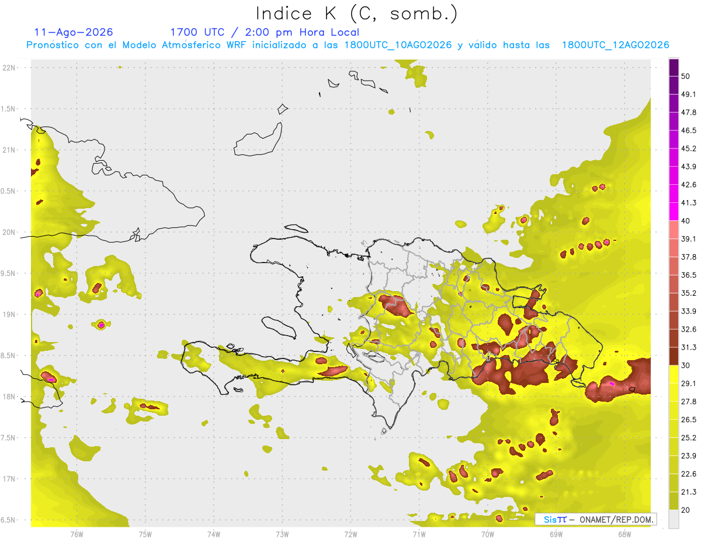Viewport: 701px width, 542px height.
Task: Click the 18N latitude label
Action: [x=9, y=396]
